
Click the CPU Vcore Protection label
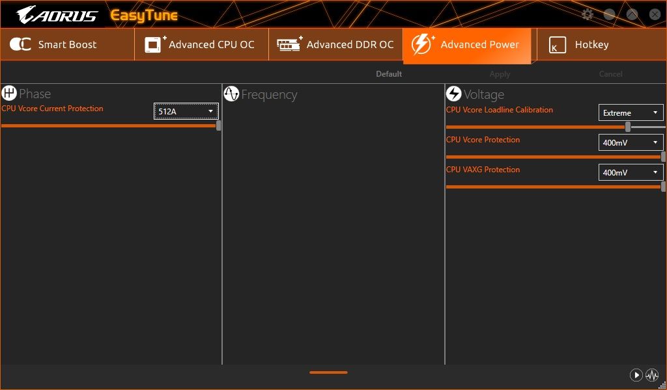point(483,140)
